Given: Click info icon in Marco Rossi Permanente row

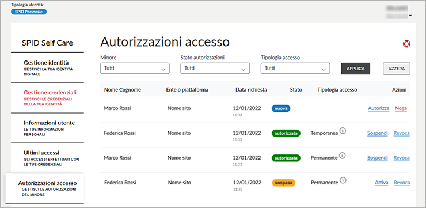Looking at the screenshot, I should pyautogui.click(x=343, y=156).
